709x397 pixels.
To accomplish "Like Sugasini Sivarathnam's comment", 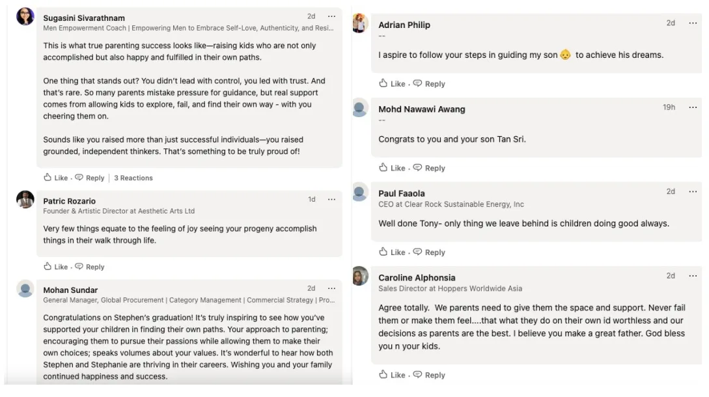I will [56, 178].
